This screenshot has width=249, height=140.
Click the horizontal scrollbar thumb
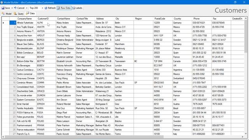84,136
